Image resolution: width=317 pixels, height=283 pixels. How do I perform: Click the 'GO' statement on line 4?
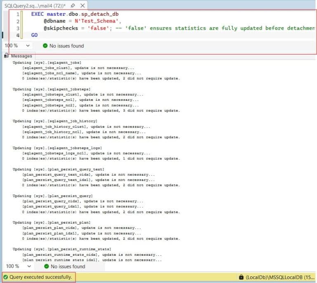[x=34, y=35]
